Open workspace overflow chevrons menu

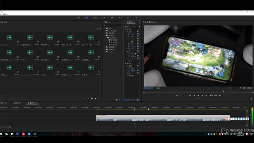(137, 17)
